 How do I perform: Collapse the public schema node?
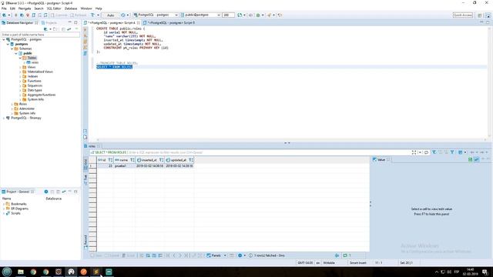coord(16,53)
